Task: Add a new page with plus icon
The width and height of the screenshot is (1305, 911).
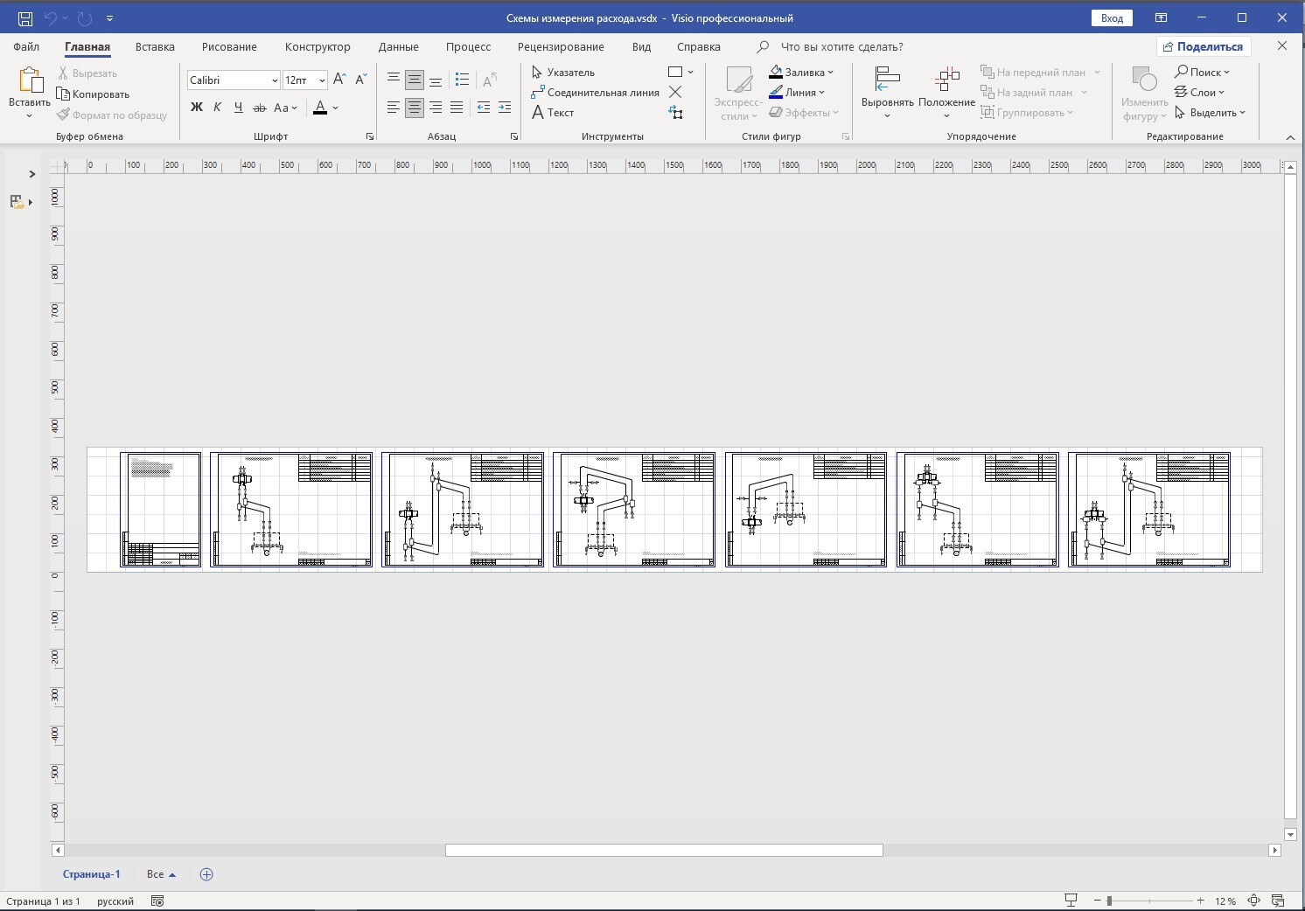Action: (206, 874)
